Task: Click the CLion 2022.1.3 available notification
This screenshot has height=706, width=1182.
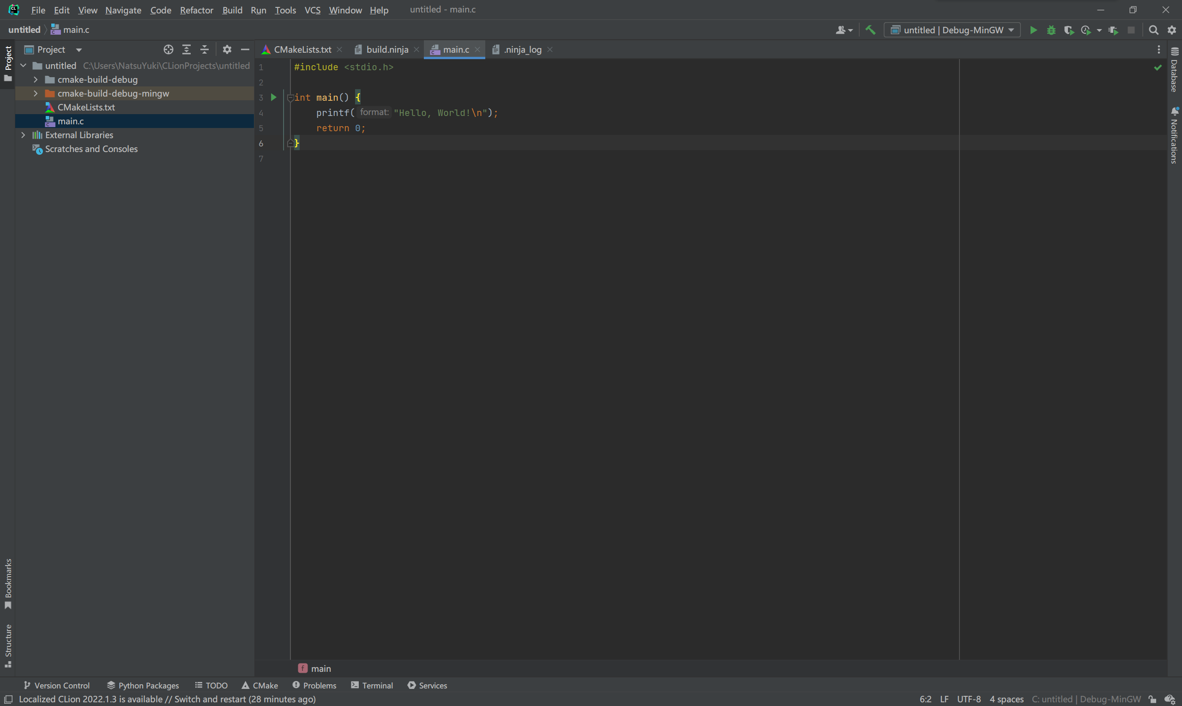Action: coord(167,699)
